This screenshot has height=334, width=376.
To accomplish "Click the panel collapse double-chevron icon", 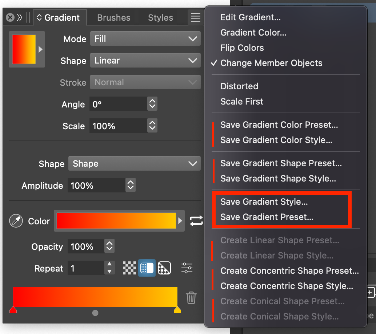I will tap(20, 17).
